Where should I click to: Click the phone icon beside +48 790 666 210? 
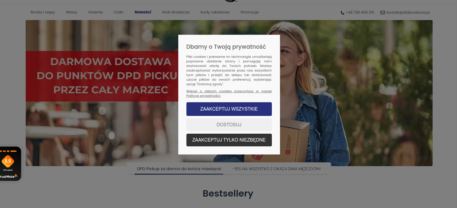(x=343, y=13)
